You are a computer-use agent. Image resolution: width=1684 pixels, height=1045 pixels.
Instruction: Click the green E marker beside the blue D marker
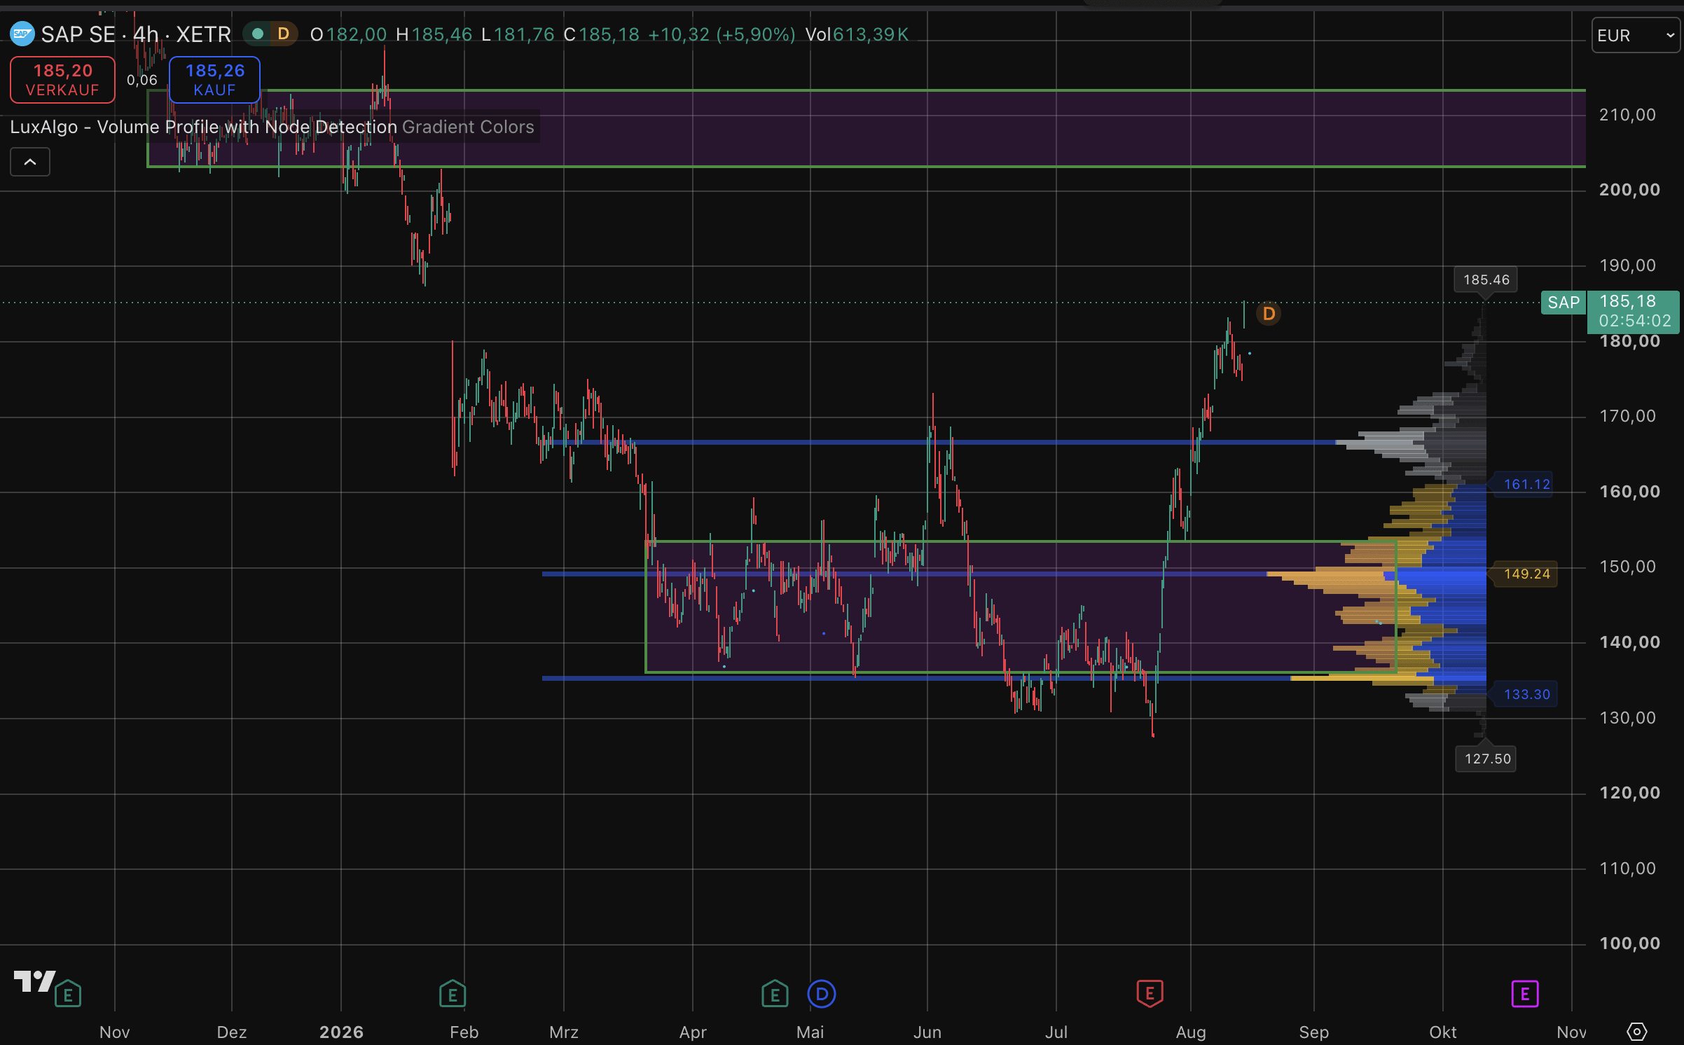(775, 994)
